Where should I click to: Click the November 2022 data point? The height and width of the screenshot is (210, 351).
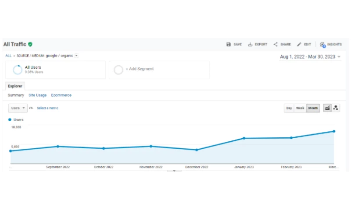pyautogui.click(x=151, y=147)
